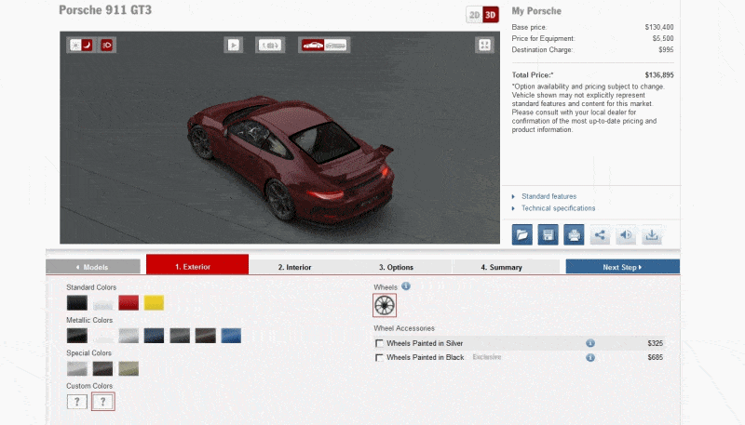Click Total Price value $136,895
This screenshot has height=425, width=745.
click(x=659, y=75)
